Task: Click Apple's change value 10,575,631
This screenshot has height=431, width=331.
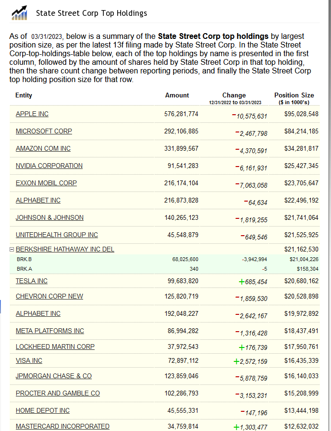Action: click(249, 116)
